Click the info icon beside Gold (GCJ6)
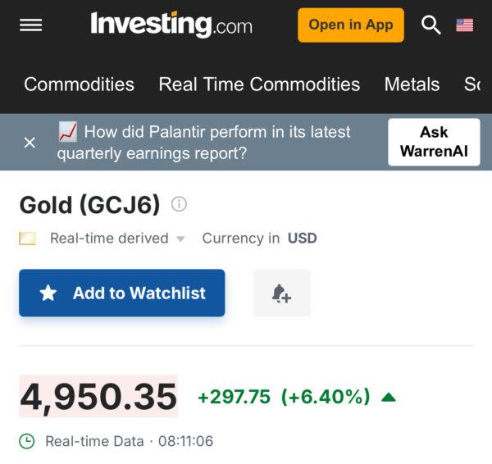492x464 pixels. (179, 203)
